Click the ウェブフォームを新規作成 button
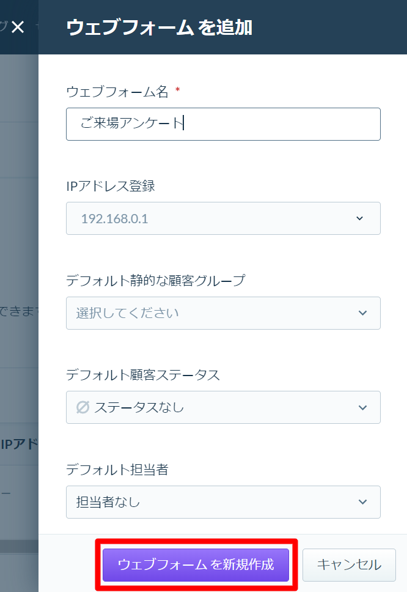 196,565
